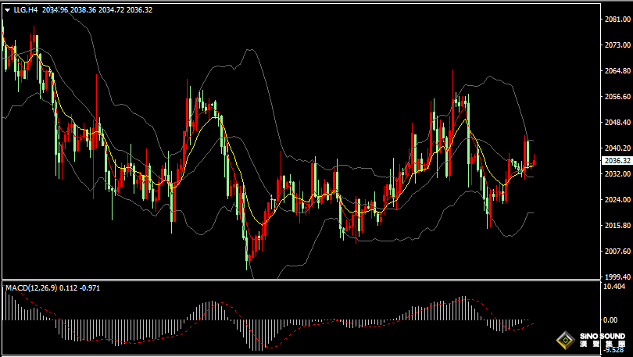633x357 pixels.
Task: Click the lowest candlestick near 2007
Action: 249,248
